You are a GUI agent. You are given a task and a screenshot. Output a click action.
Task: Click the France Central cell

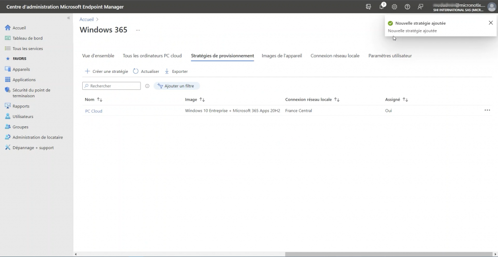coord(299,111)
